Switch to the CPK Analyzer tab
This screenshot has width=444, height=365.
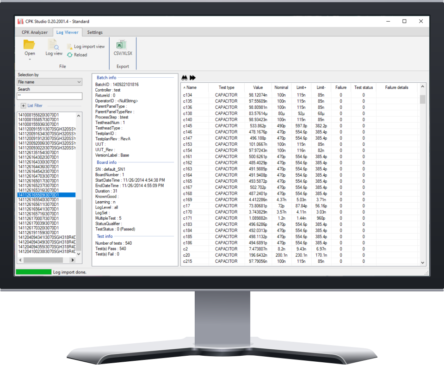tap(35, 32)
